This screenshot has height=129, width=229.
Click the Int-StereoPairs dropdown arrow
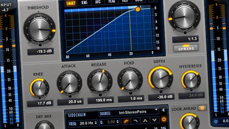pyautogui.click(x=156, y=109)
